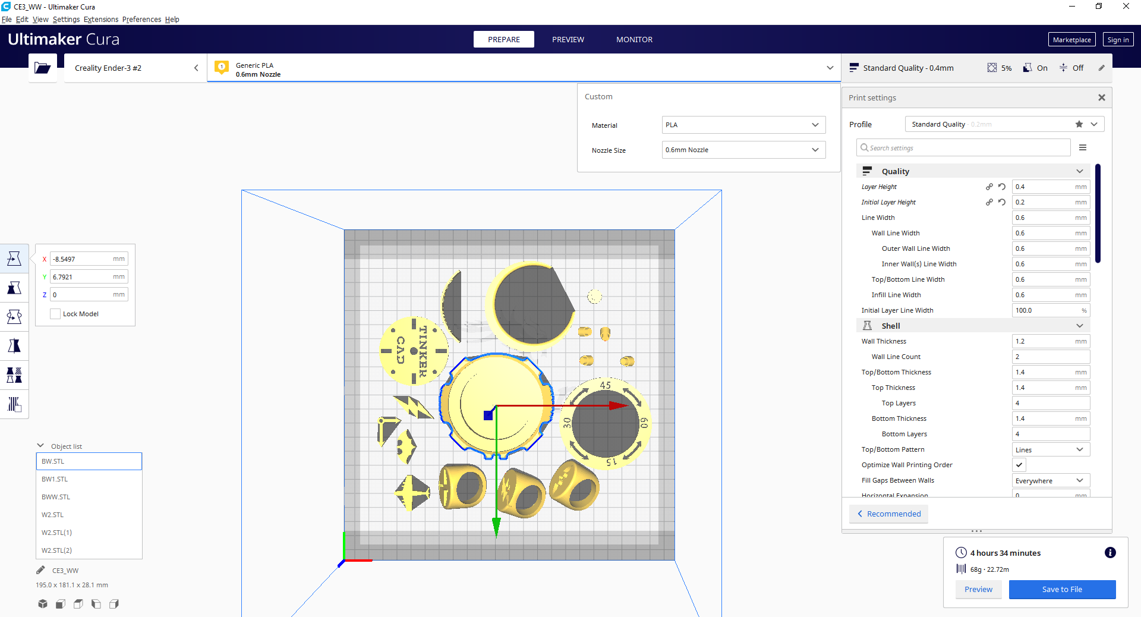Toggle the Lock Model checkbox
This screenshot has height=617, width=1141.
click(x=55, y=314)
